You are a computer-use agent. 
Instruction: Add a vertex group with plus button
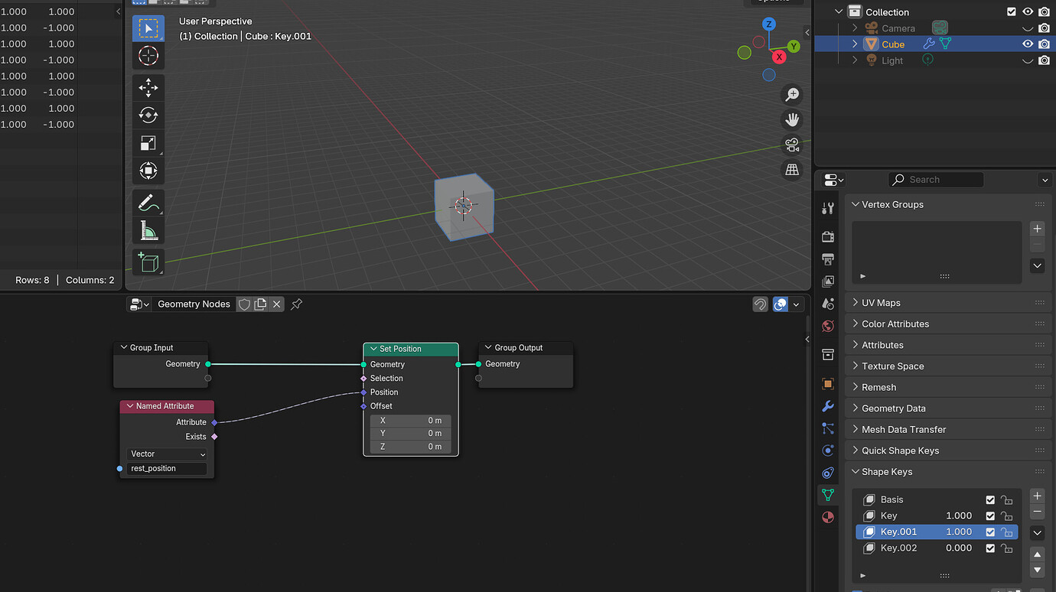pyautogui.click(x=1038, y=229)
